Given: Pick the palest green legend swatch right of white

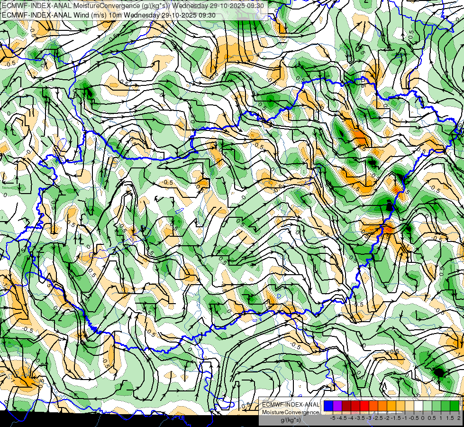Looking at the screenshot, I should click(x=428, y=406).
